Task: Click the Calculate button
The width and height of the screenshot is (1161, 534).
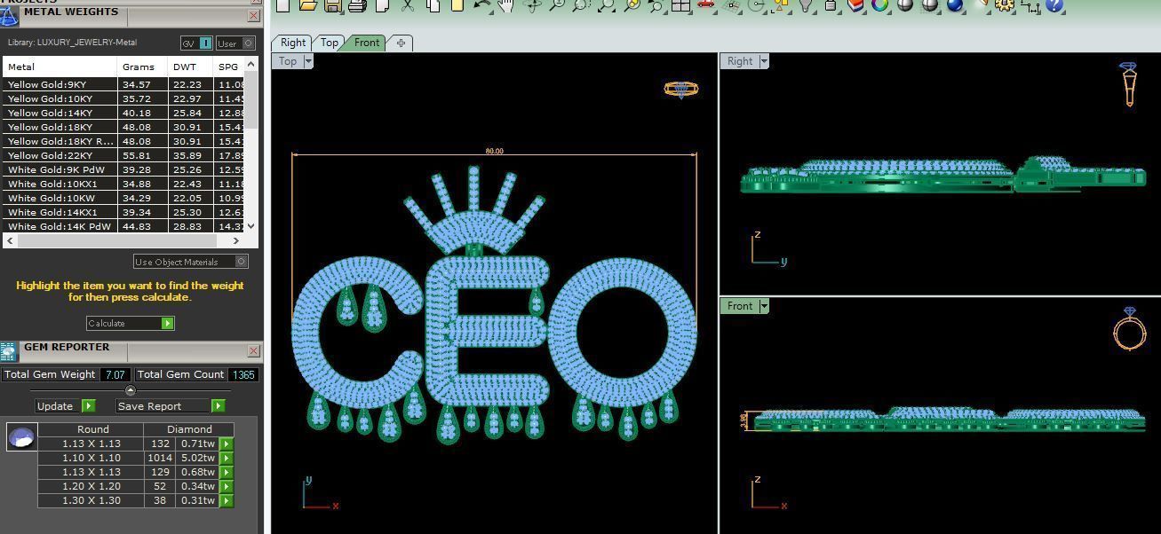Action: click(131, 323)
